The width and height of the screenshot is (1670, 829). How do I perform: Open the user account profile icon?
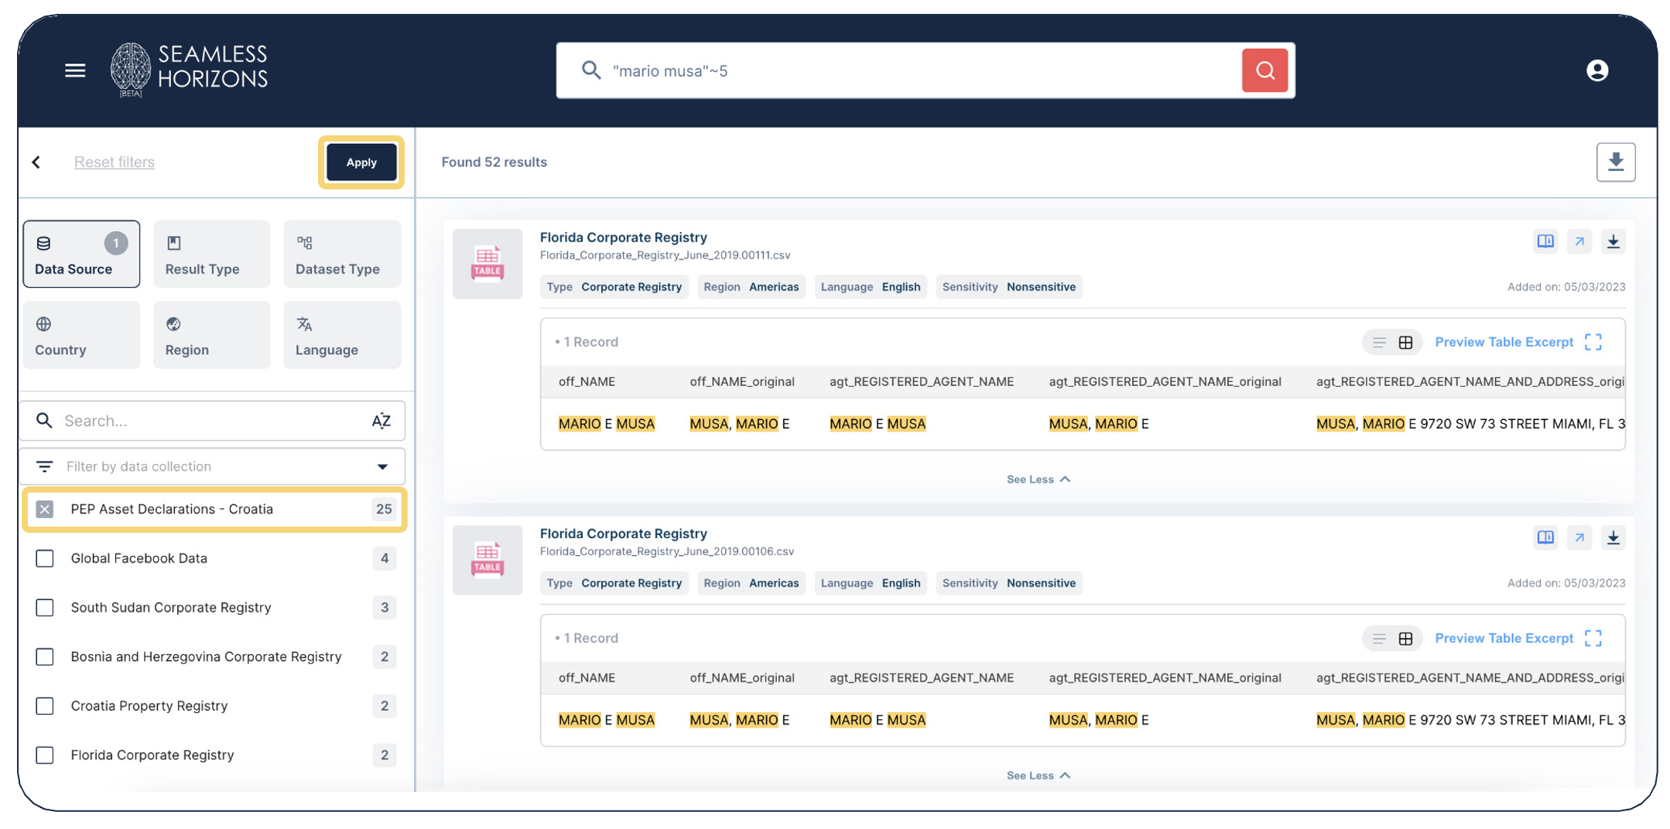tap(1596, 70)
